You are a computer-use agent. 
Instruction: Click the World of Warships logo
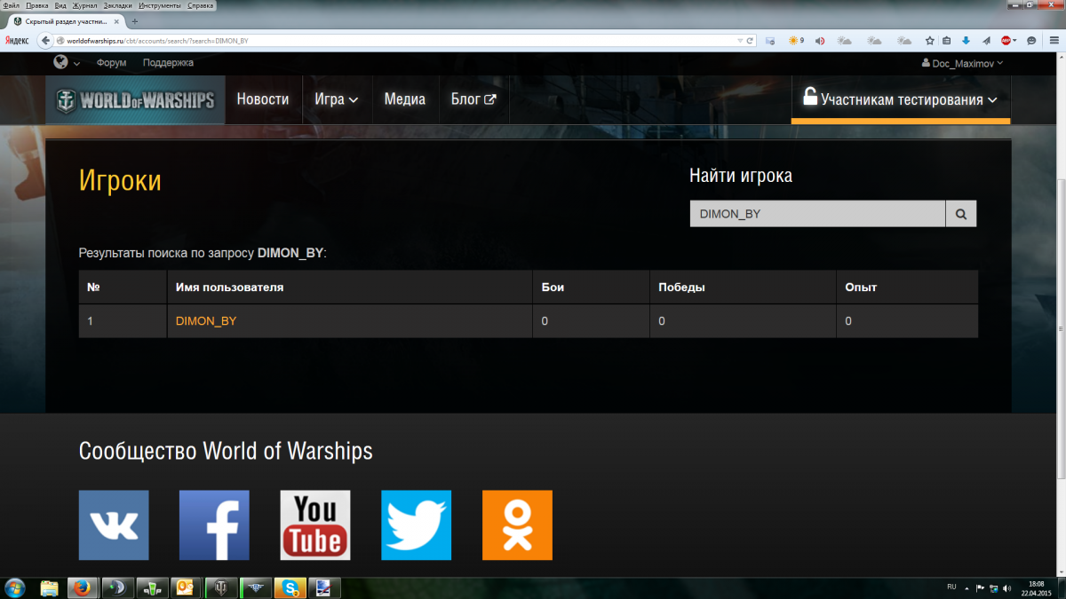click(136, 99)
